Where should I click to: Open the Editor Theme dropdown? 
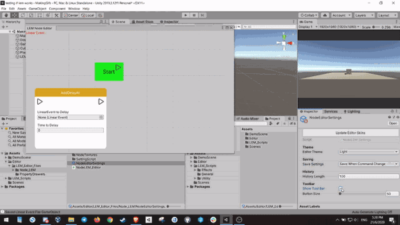(x=369, y=152)
